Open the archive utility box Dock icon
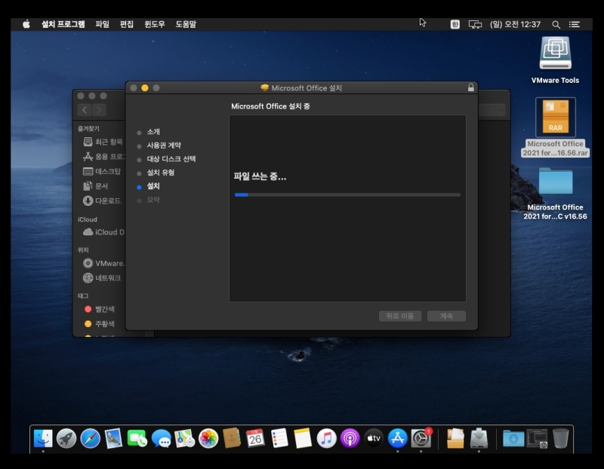 455,438
